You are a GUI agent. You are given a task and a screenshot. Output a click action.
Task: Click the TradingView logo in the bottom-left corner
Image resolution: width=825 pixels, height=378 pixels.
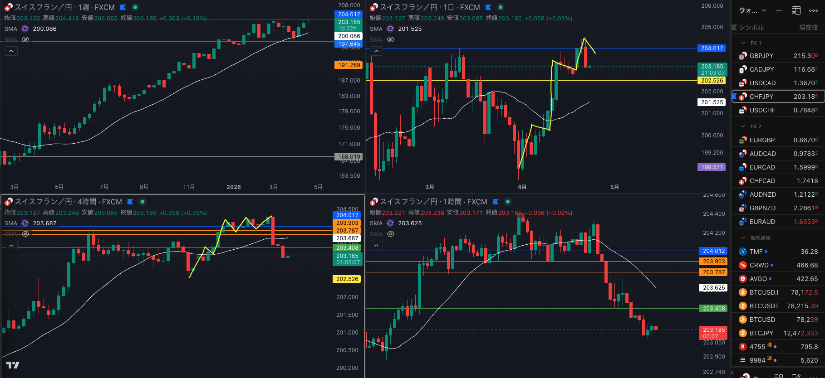[12, 365]
